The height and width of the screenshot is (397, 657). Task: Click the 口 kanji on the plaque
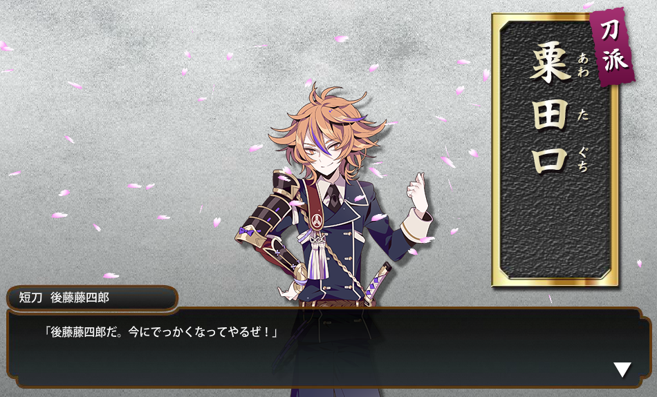[x=550, y=160]
